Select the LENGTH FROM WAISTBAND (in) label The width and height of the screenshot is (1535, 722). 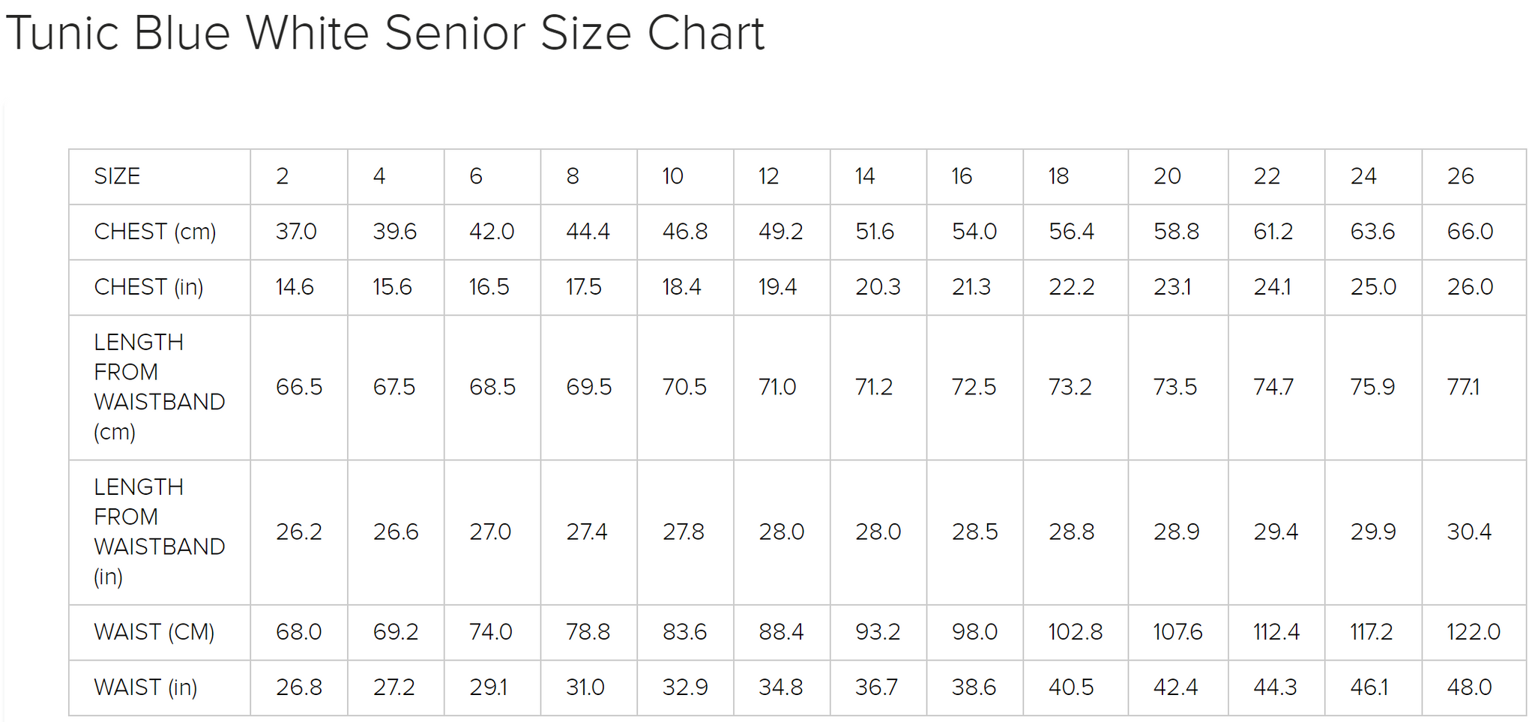pyautogui.click(x=159, y=532)
